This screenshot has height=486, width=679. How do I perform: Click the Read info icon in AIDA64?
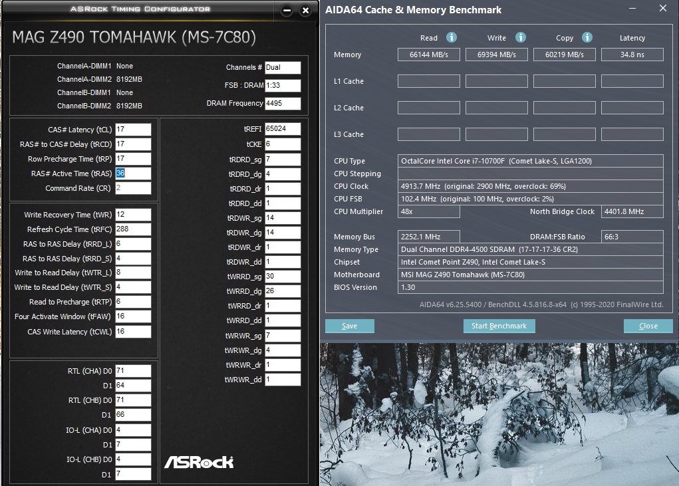click(x=451, y=38)
